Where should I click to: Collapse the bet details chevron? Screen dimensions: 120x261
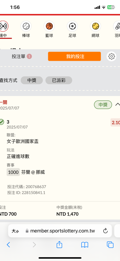coord(117,105)
